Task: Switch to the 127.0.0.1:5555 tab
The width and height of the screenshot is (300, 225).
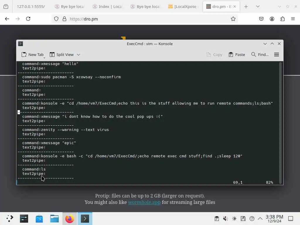Action: (31, 6)
